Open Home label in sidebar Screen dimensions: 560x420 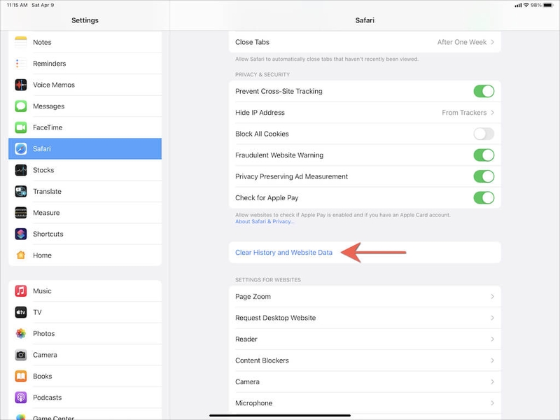click(42, 255)
